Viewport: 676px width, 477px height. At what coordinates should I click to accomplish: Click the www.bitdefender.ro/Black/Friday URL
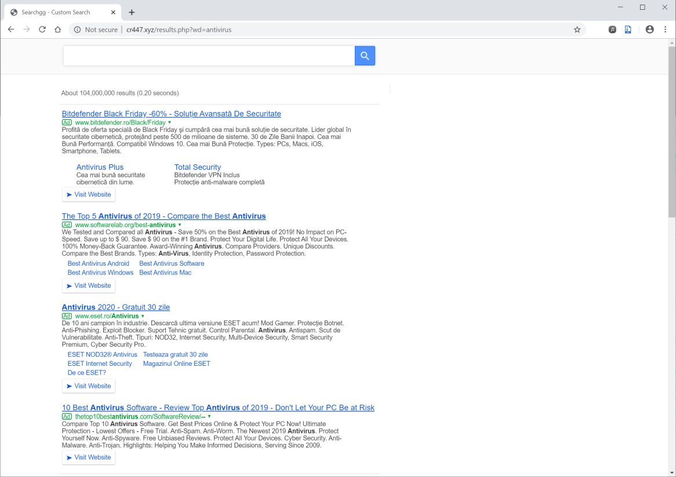coord(120,123)
